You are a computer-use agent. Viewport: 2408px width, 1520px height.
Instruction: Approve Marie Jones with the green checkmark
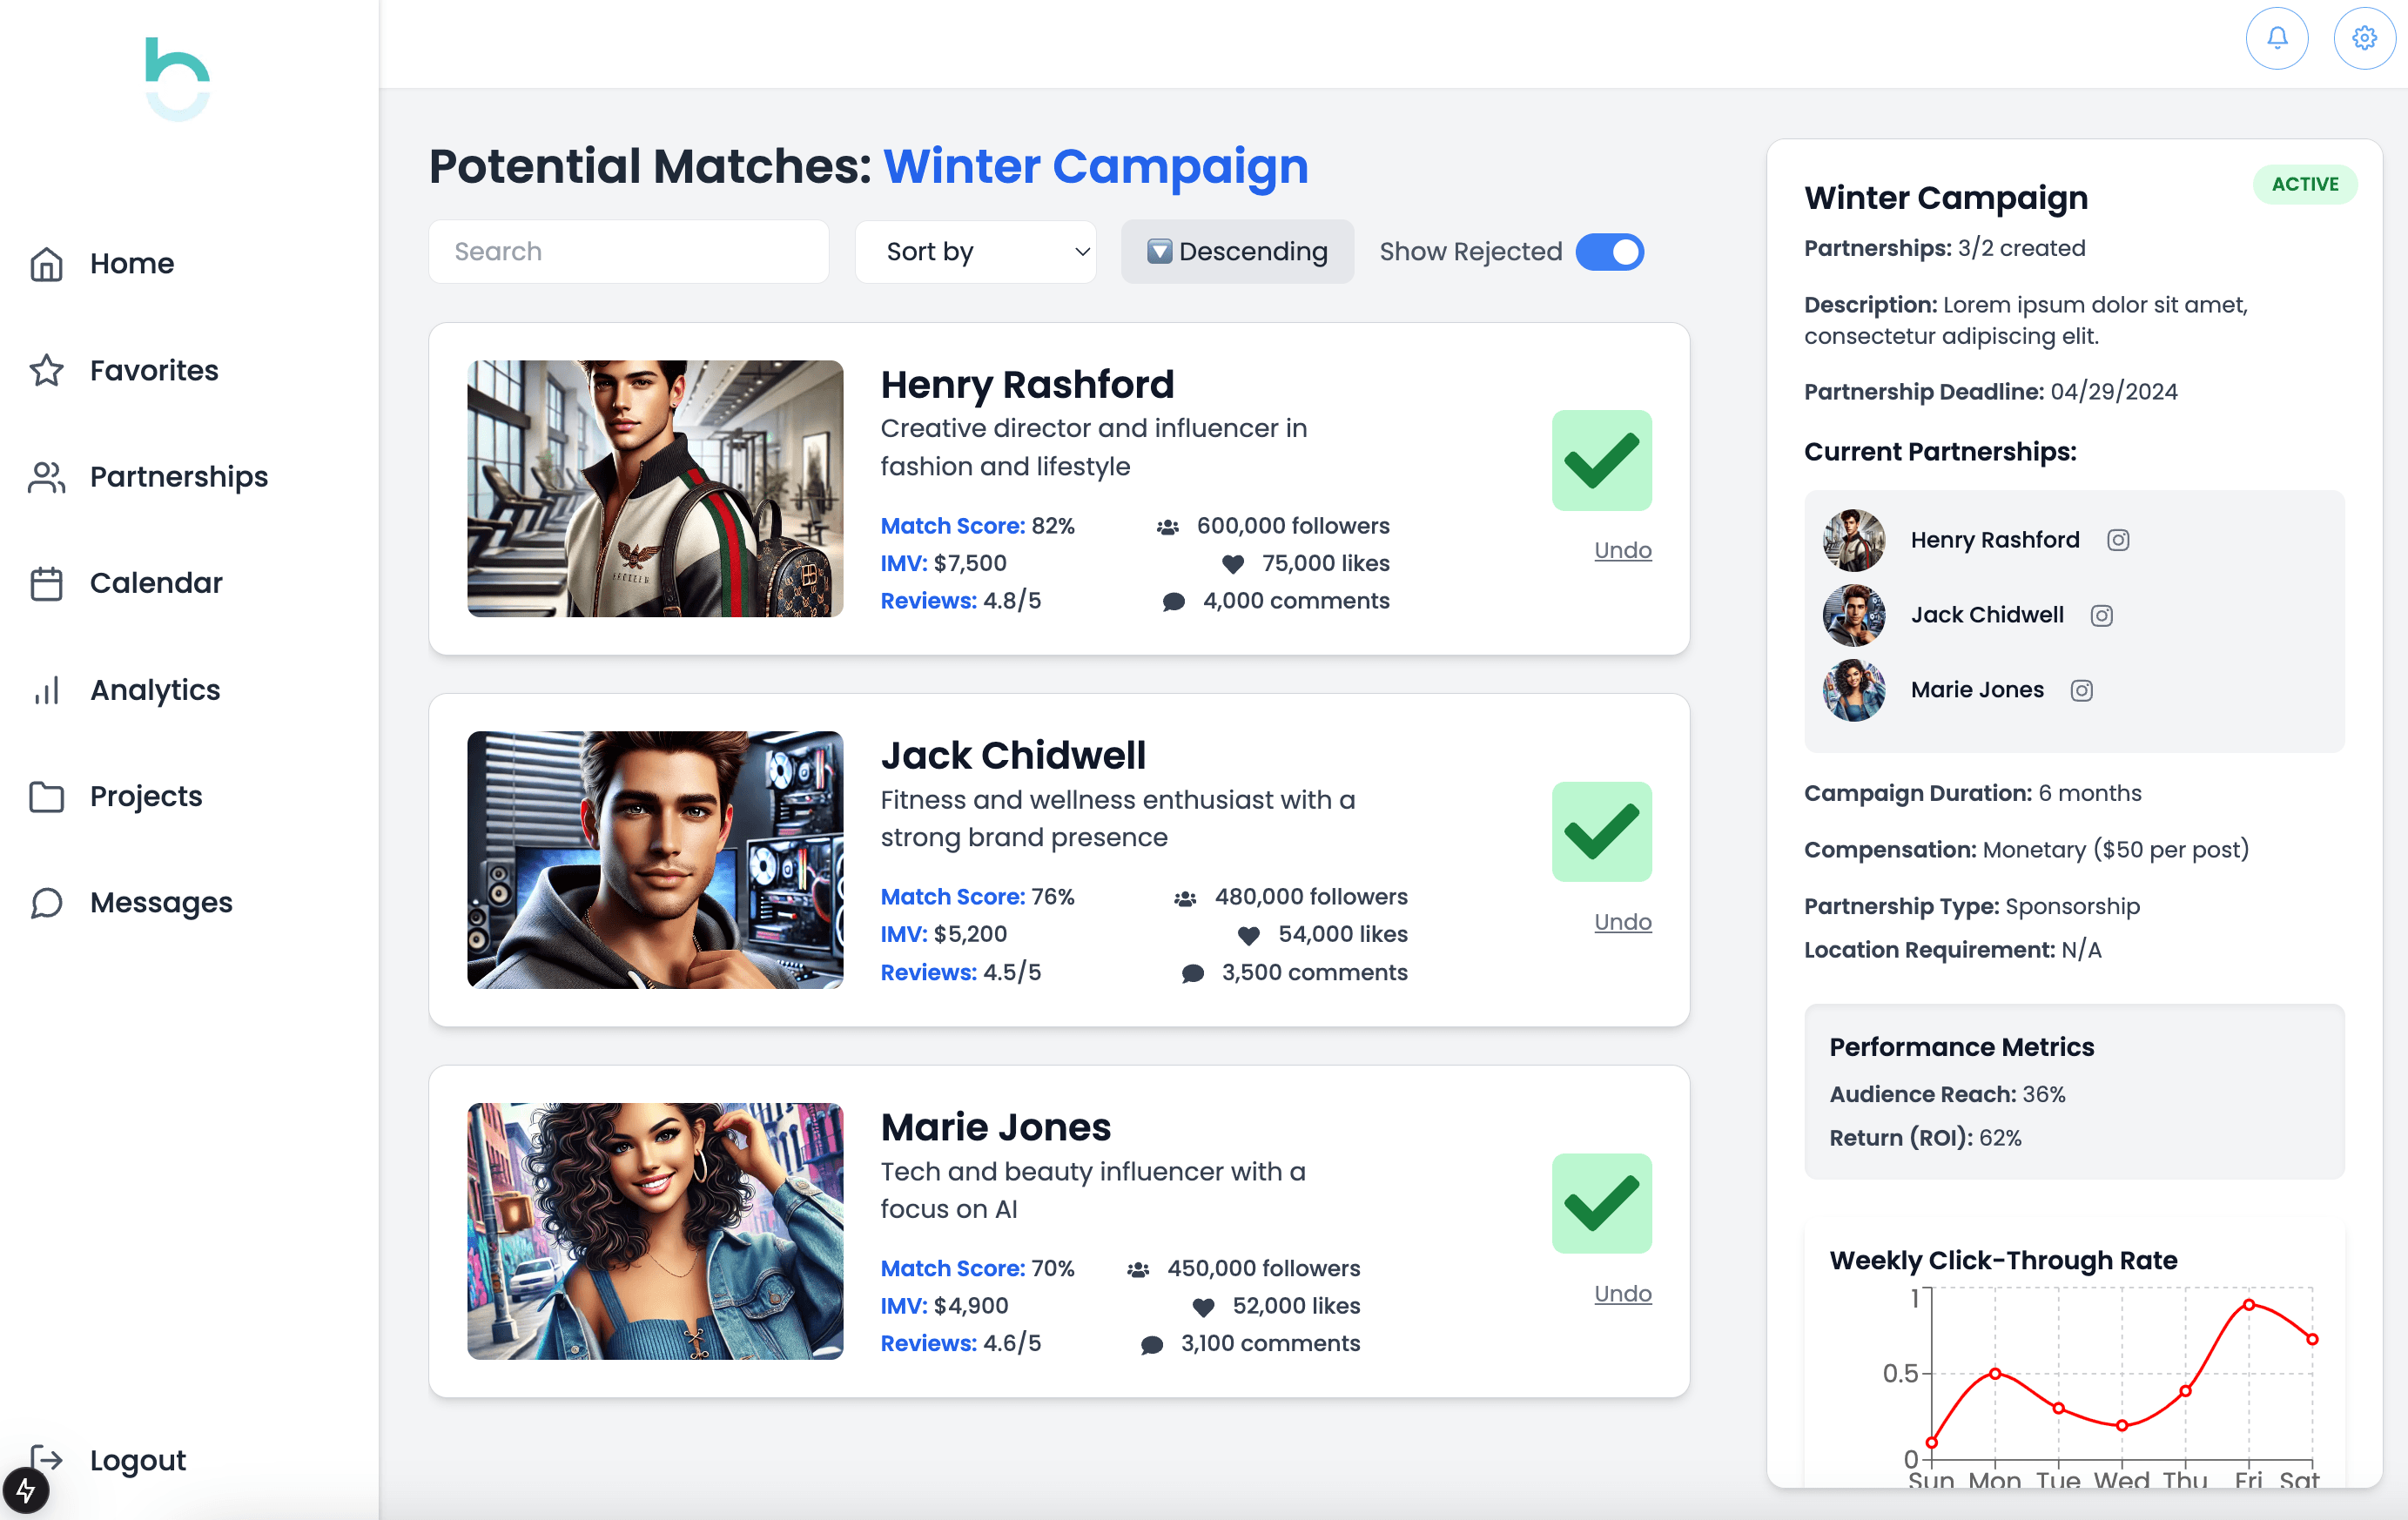pyautogui.click(x=1600, y=1203)
